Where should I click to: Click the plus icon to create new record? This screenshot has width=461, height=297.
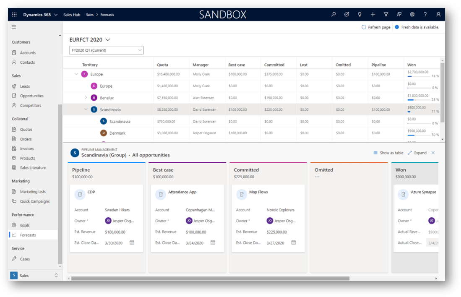(372, 15)
